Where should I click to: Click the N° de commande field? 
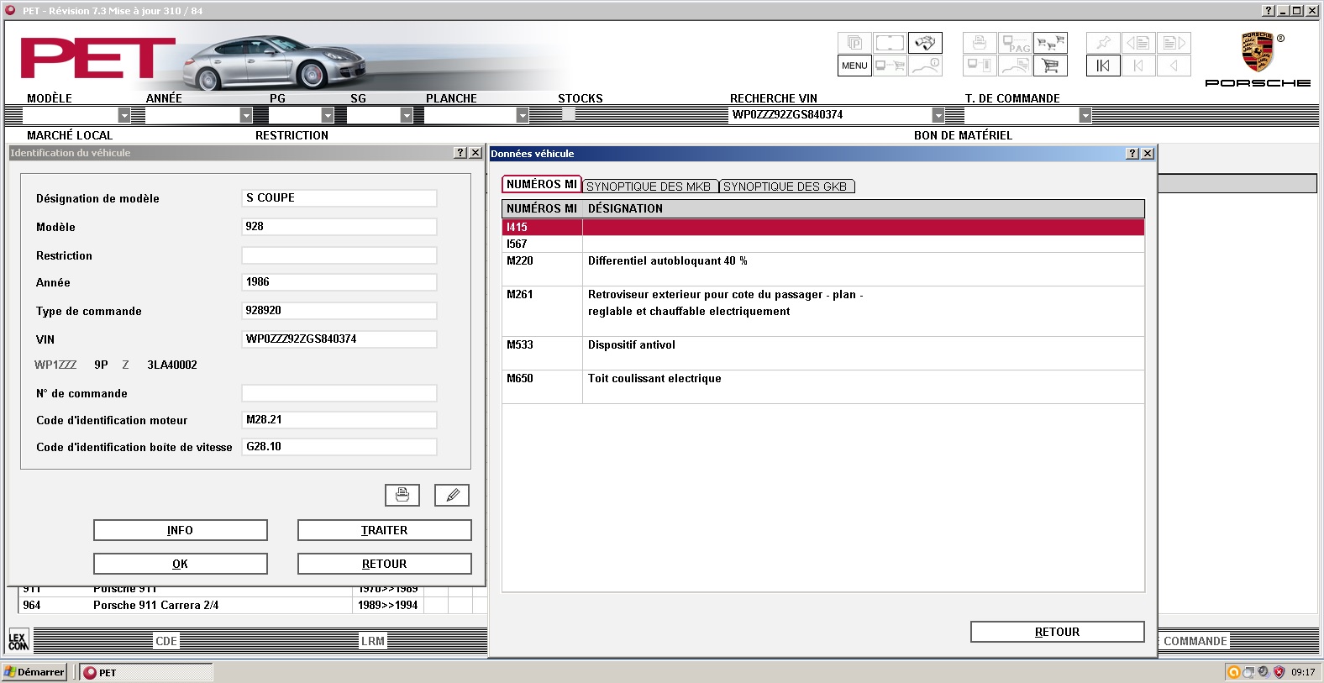click(339, 393)
